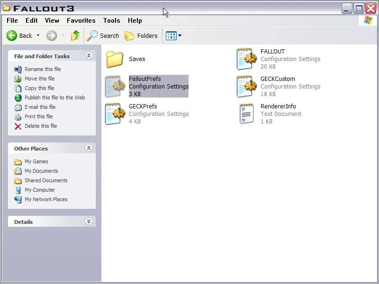
Task: Select the GECKCustom configuration file icon
Action: point(246,87)
